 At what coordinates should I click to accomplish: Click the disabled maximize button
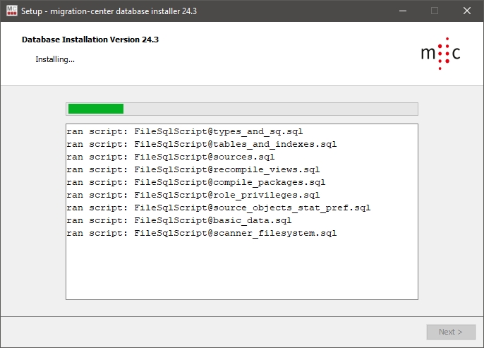tap(435, 11)
